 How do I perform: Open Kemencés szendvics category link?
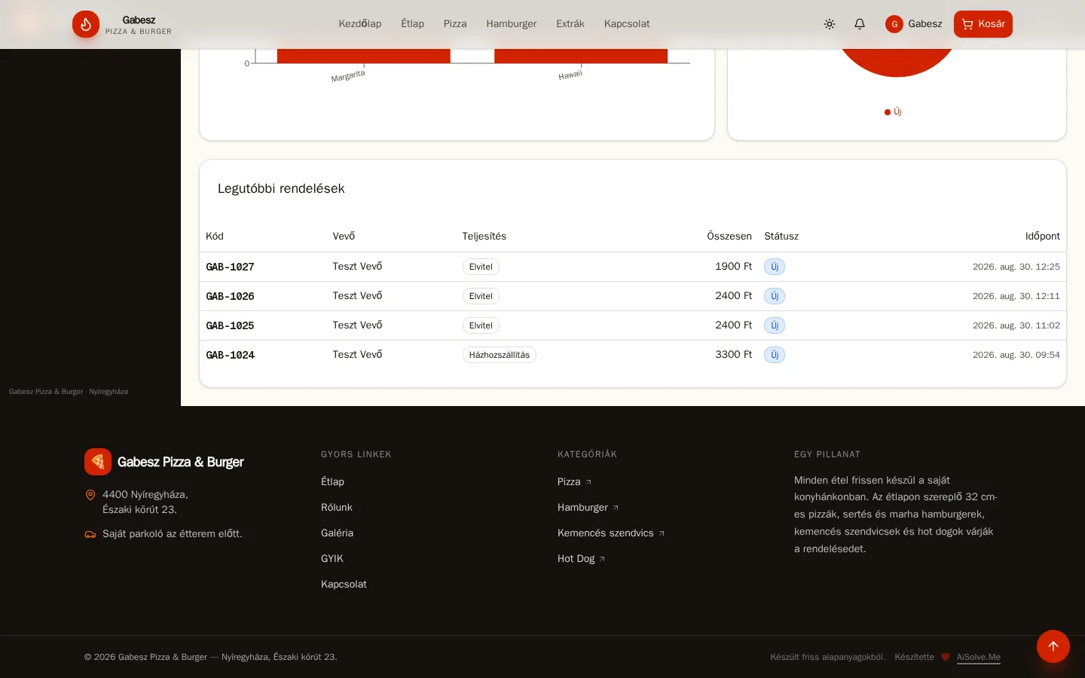[x=611, y=533]
